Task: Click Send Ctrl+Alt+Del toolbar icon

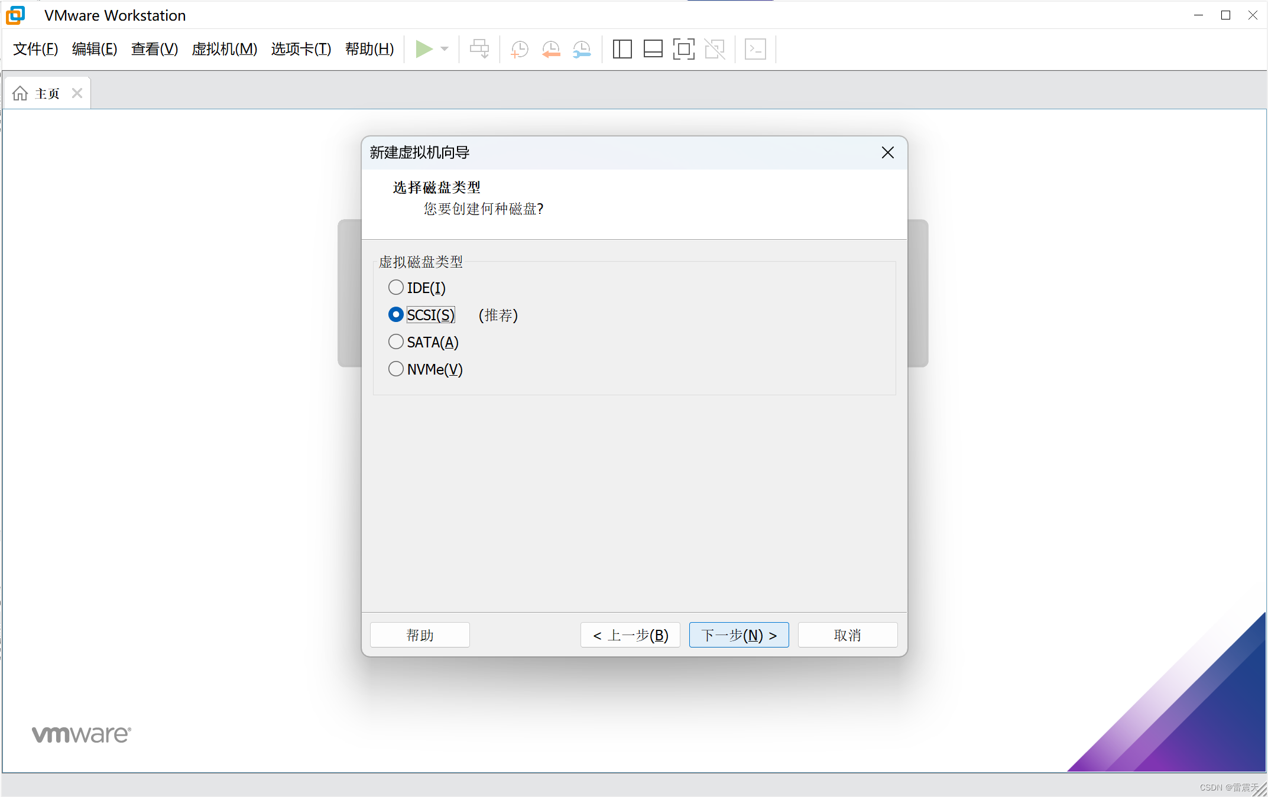Action: [x=479, y=49]
